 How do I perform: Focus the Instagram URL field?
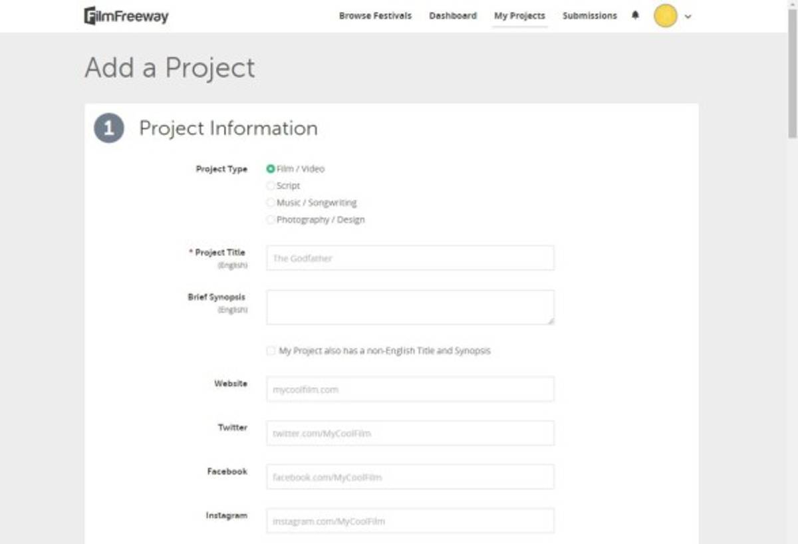[x=410, y=521]
